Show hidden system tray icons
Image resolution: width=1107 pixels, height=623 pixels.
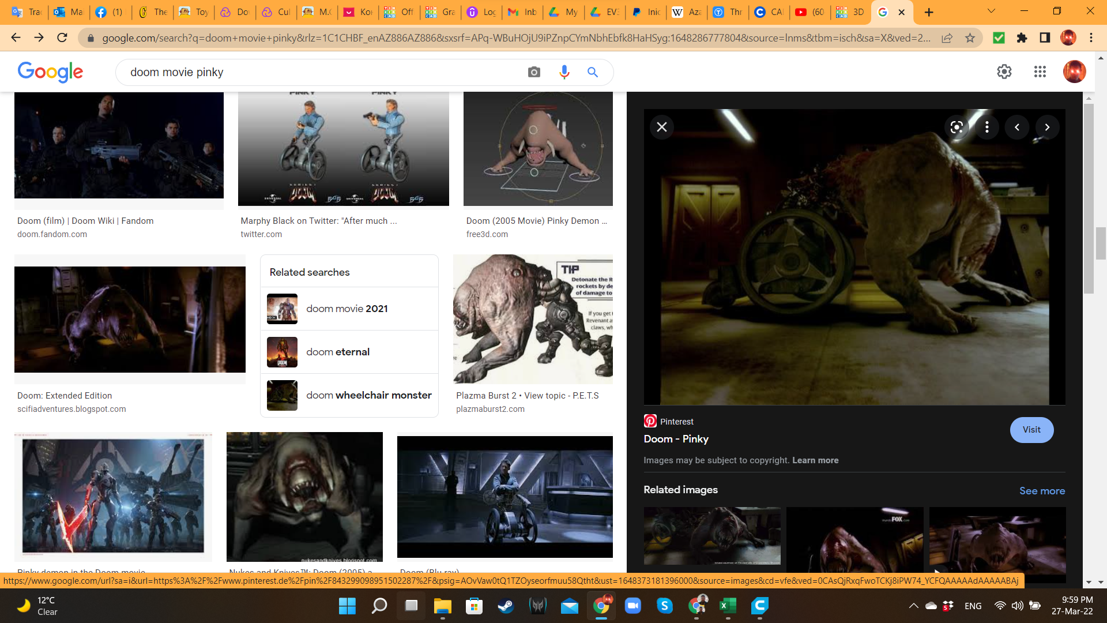(x=913, y=606)
